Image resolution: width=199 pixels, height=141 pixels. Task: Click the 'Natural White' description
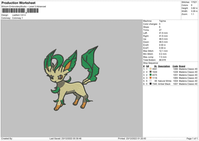[x=165, y=81]
